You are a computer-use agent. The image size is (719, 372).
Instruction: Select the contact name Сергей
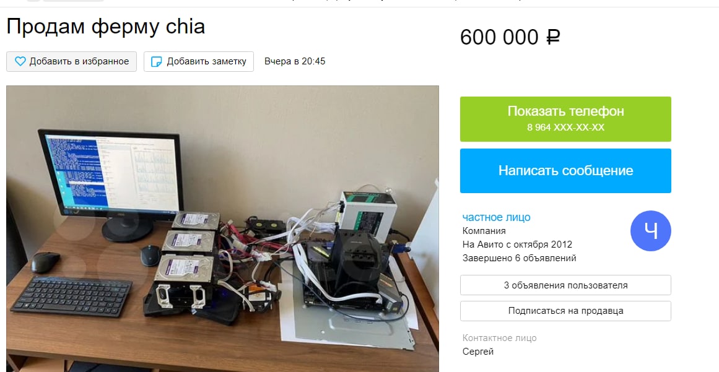click(x=478, y=352)
